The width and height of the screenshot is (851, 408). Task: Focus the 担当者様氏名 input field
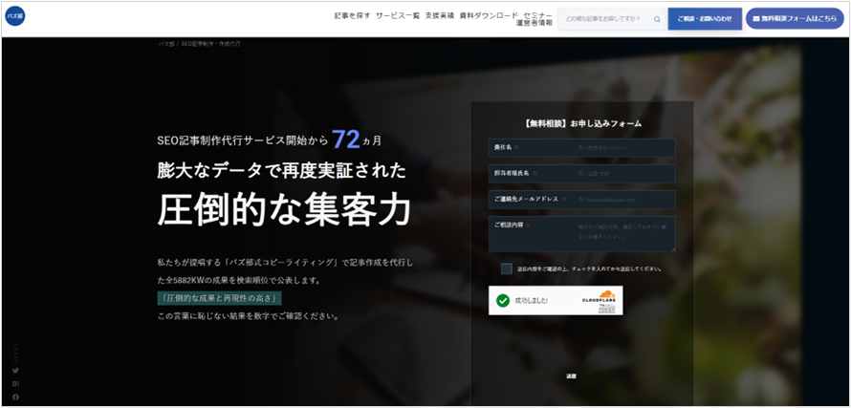coord(581,174)
